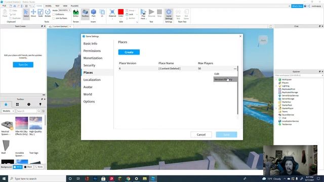Click the Stop playback button
Image resolution: width=324 pixels, height=182 pixels.
pos(159,14)
